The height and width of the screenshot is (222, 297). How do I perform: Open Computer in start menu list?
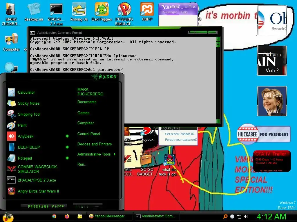(86, 123)
